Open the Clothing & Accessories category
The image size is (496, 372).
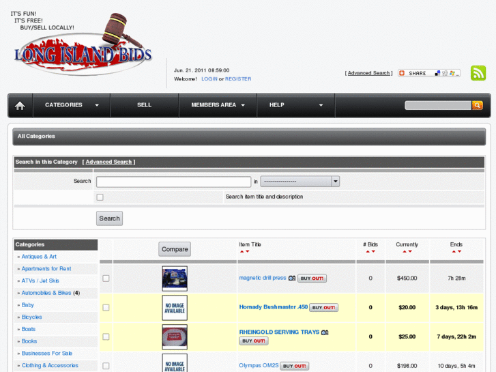coord(50,365)
